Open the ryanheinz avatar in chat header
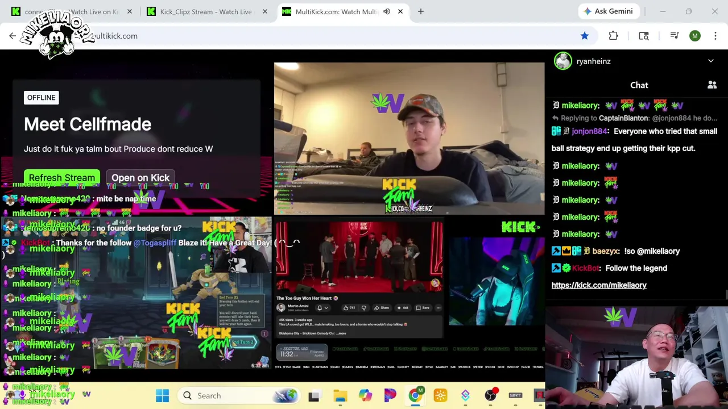Screen dimensions: 728x409 coord(563,61)
